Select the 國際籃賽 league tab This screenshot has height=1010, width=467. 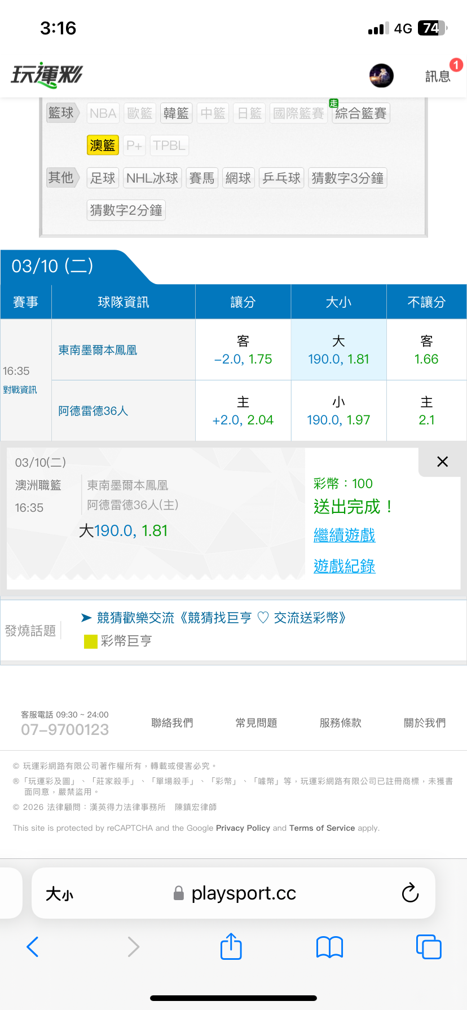point(298,113)
